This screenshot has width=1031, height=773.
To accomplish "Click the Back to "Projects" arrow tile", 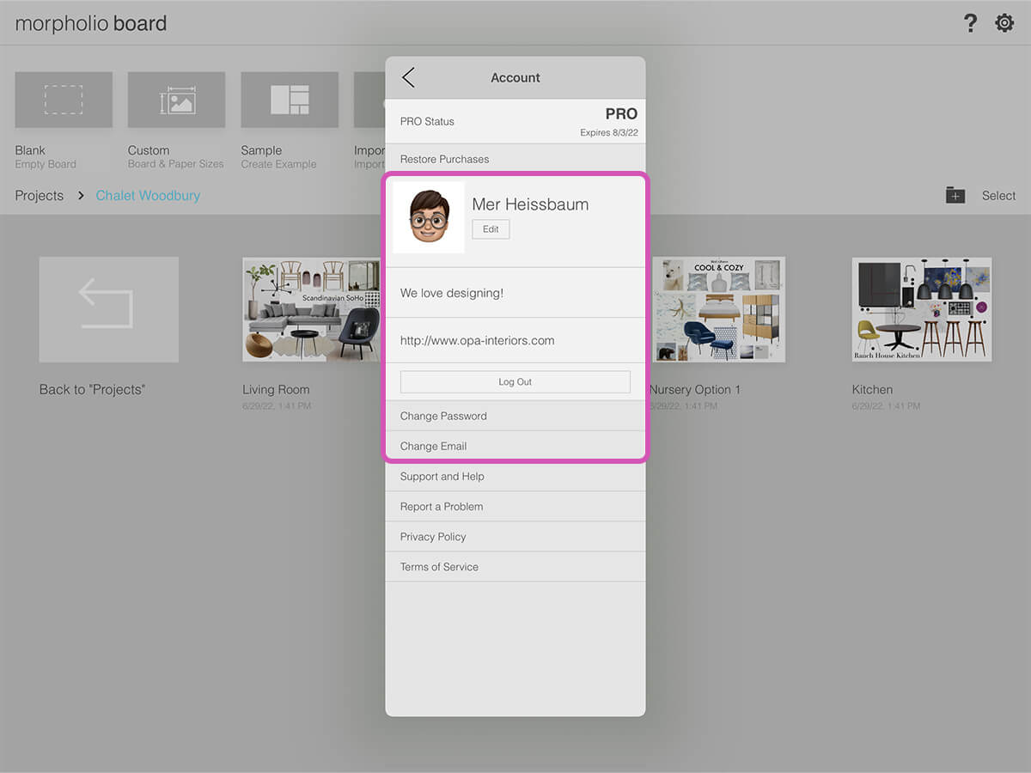I will [109, 309].
